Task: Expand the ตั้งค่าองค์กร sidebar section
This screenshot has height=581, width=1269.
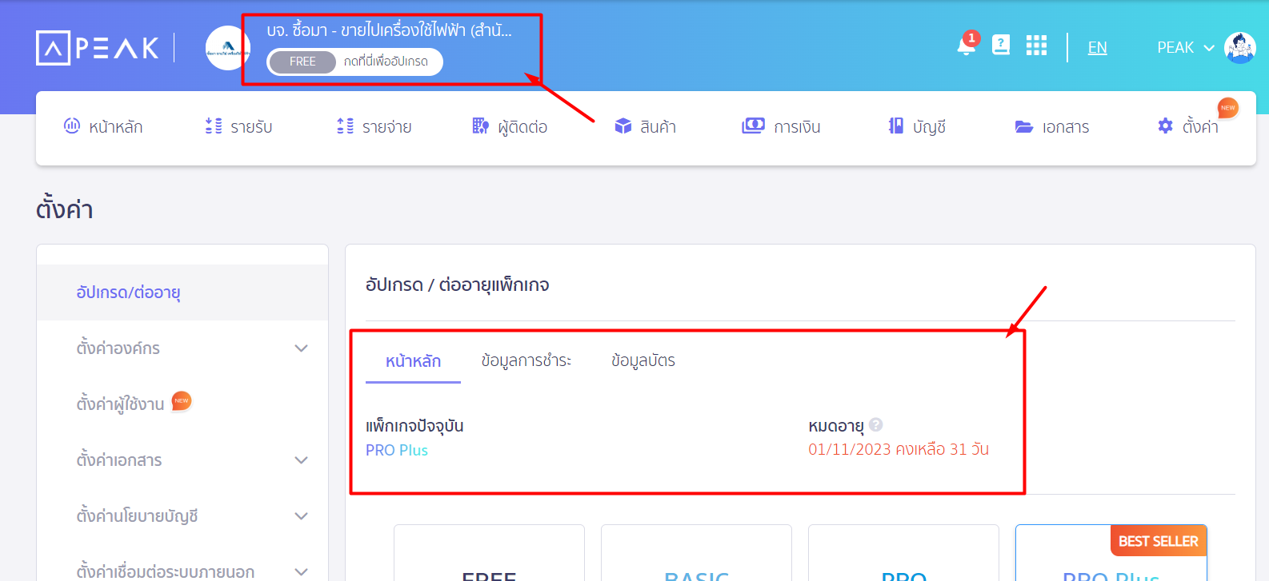Action: (x=301, y=348)
